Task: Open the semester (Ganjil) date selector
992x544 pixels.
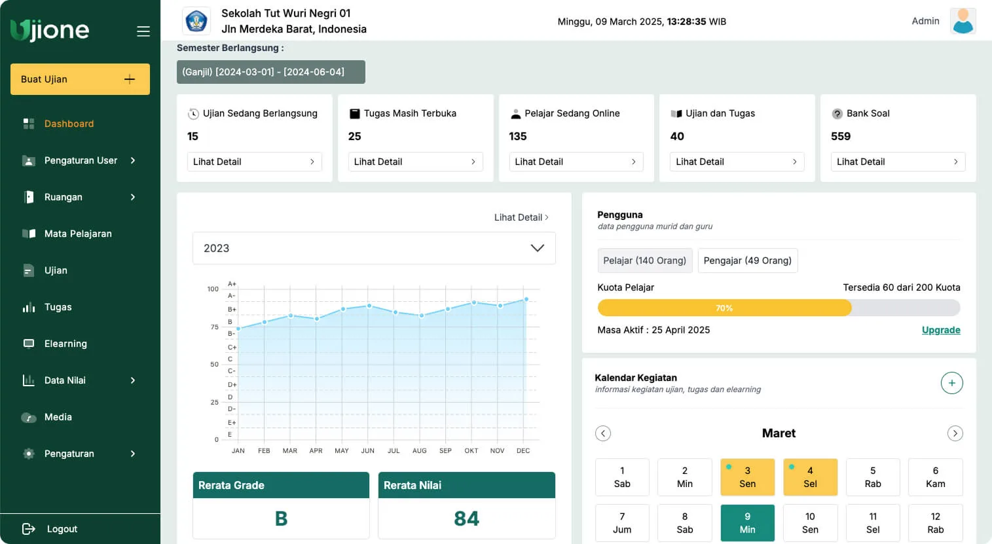Action: [270, 72]
